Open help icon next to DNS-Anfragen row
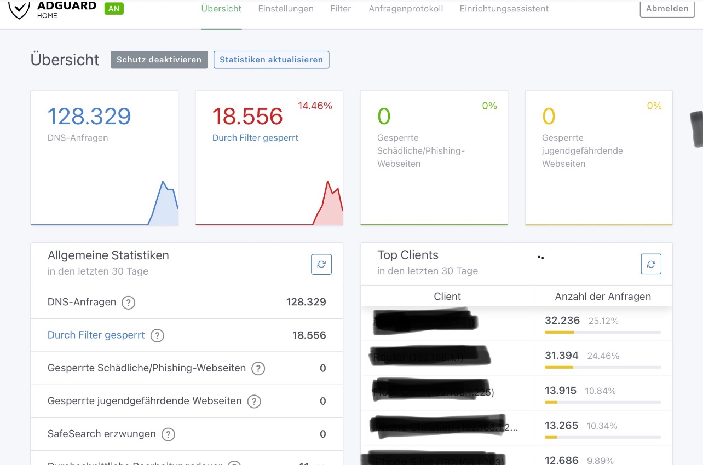The image size is (703, 465). pyautogui.click(x=128, y=303)
